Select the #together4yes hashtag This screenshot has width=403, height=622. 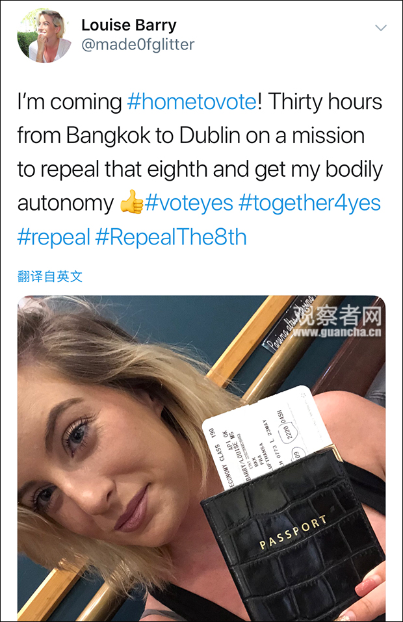309,203
